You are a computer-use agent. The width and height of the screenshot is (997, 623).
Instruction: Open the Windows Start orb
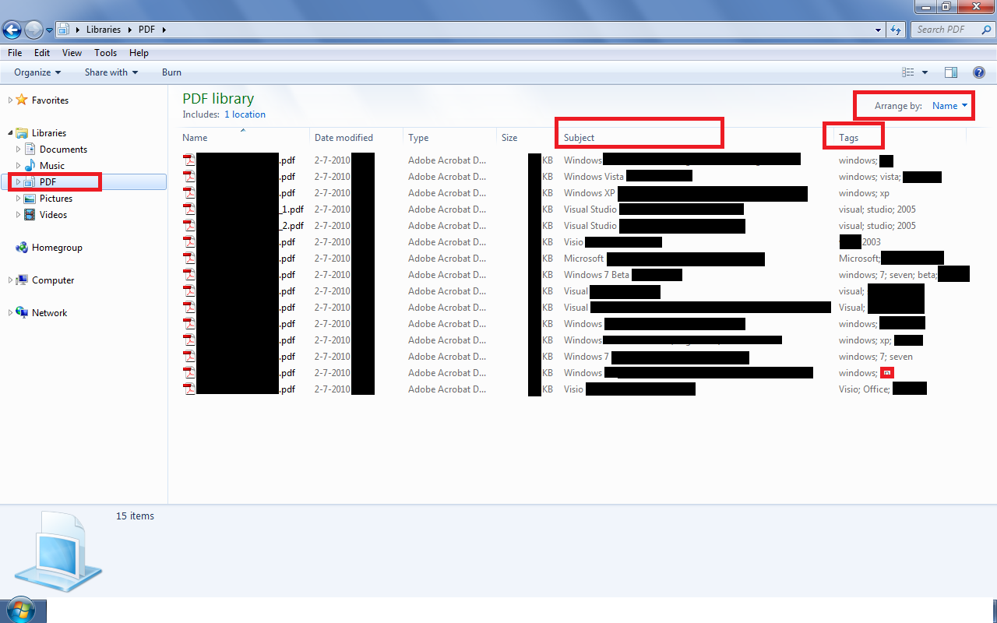click(x=21, y=610)
